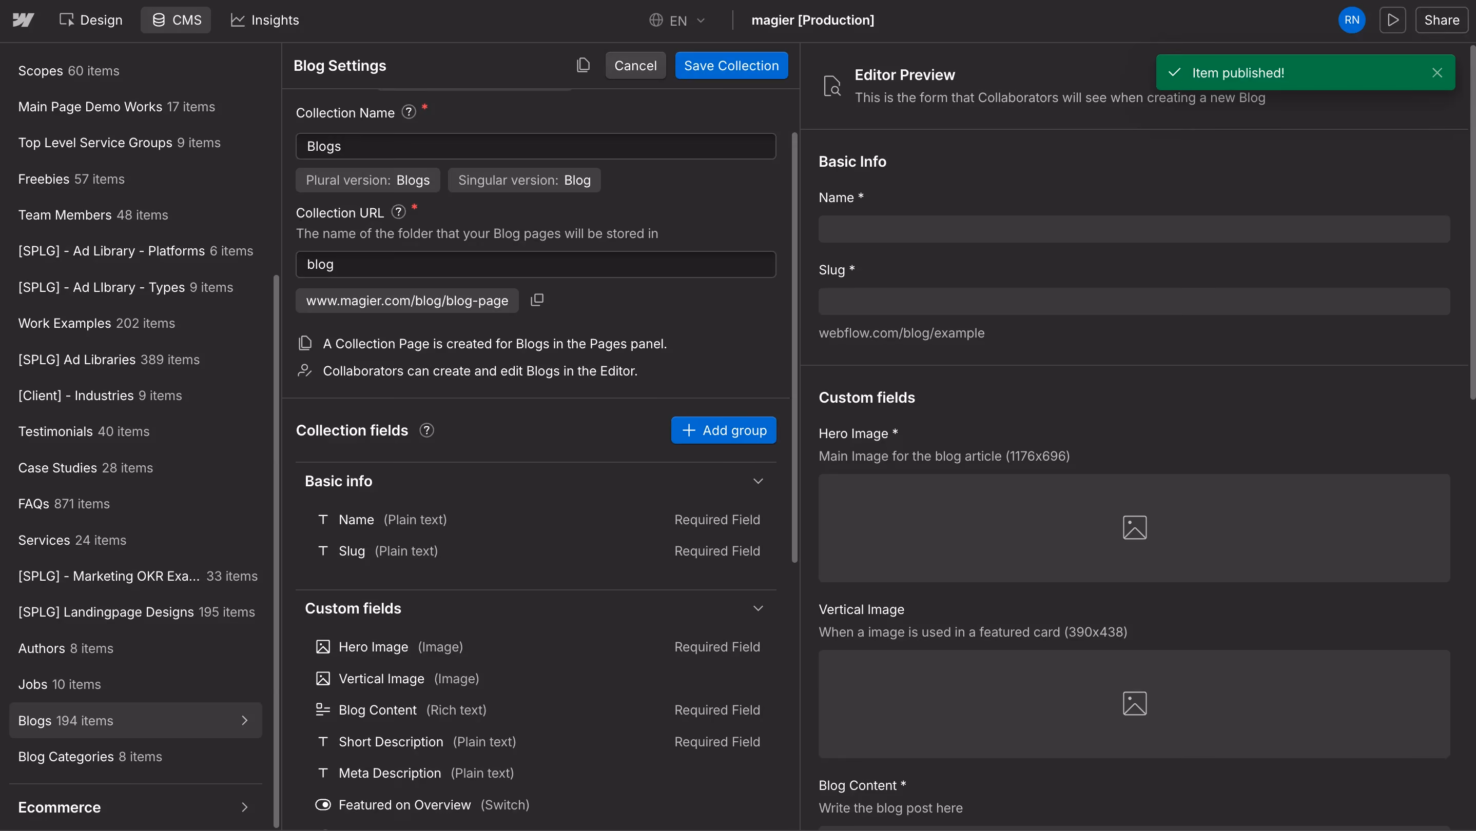This screenshot has height=831, width=1476.
Task: Click Save Collection
Action: point(731,65)
